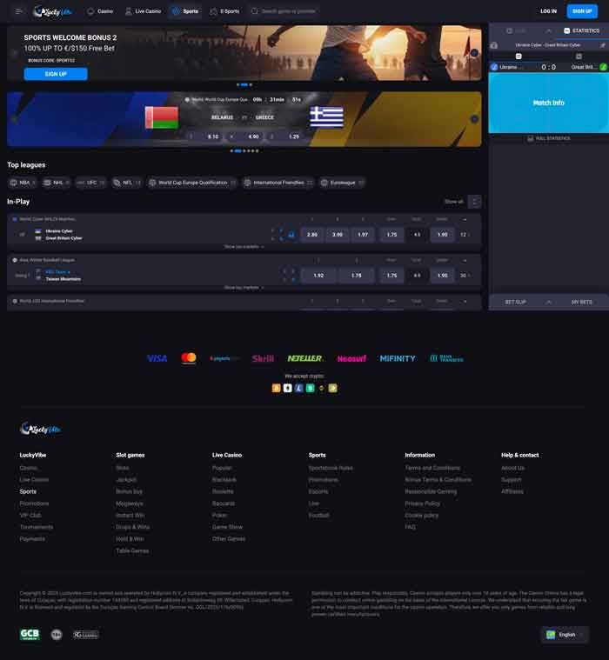The width and height of the screenshot is (609, 660).
Task: Switch to the E-Sports tab
Action: [224, 11]
